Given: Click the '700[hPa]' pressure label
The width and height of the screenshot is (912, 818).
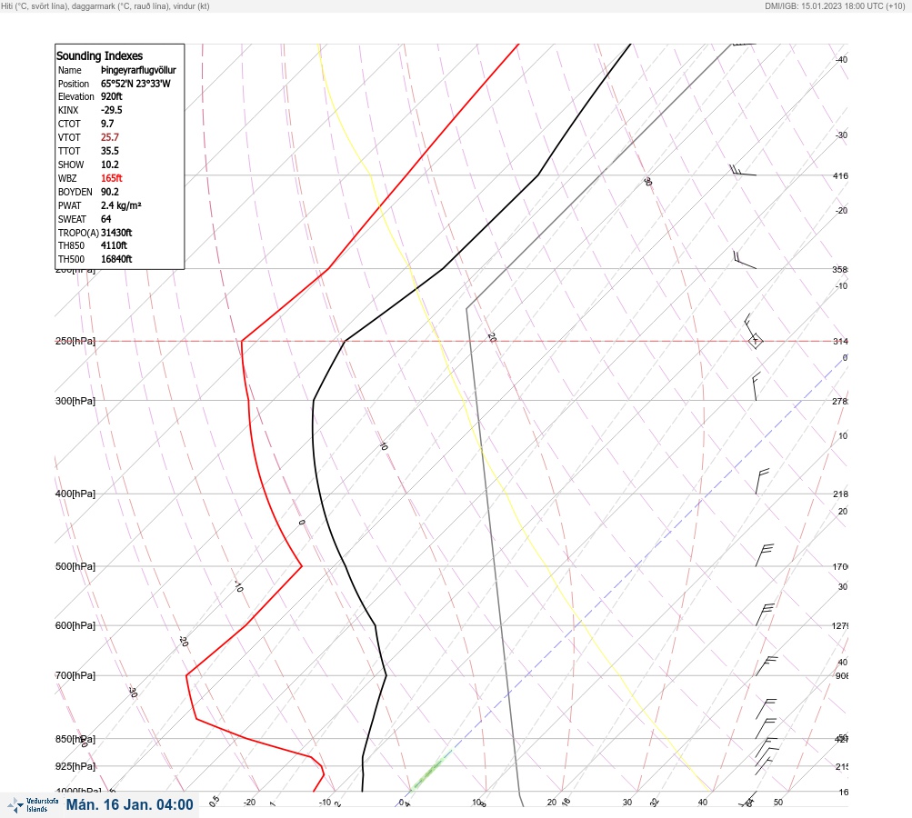Looking at the screenshot, I should (x=75, y=675).
